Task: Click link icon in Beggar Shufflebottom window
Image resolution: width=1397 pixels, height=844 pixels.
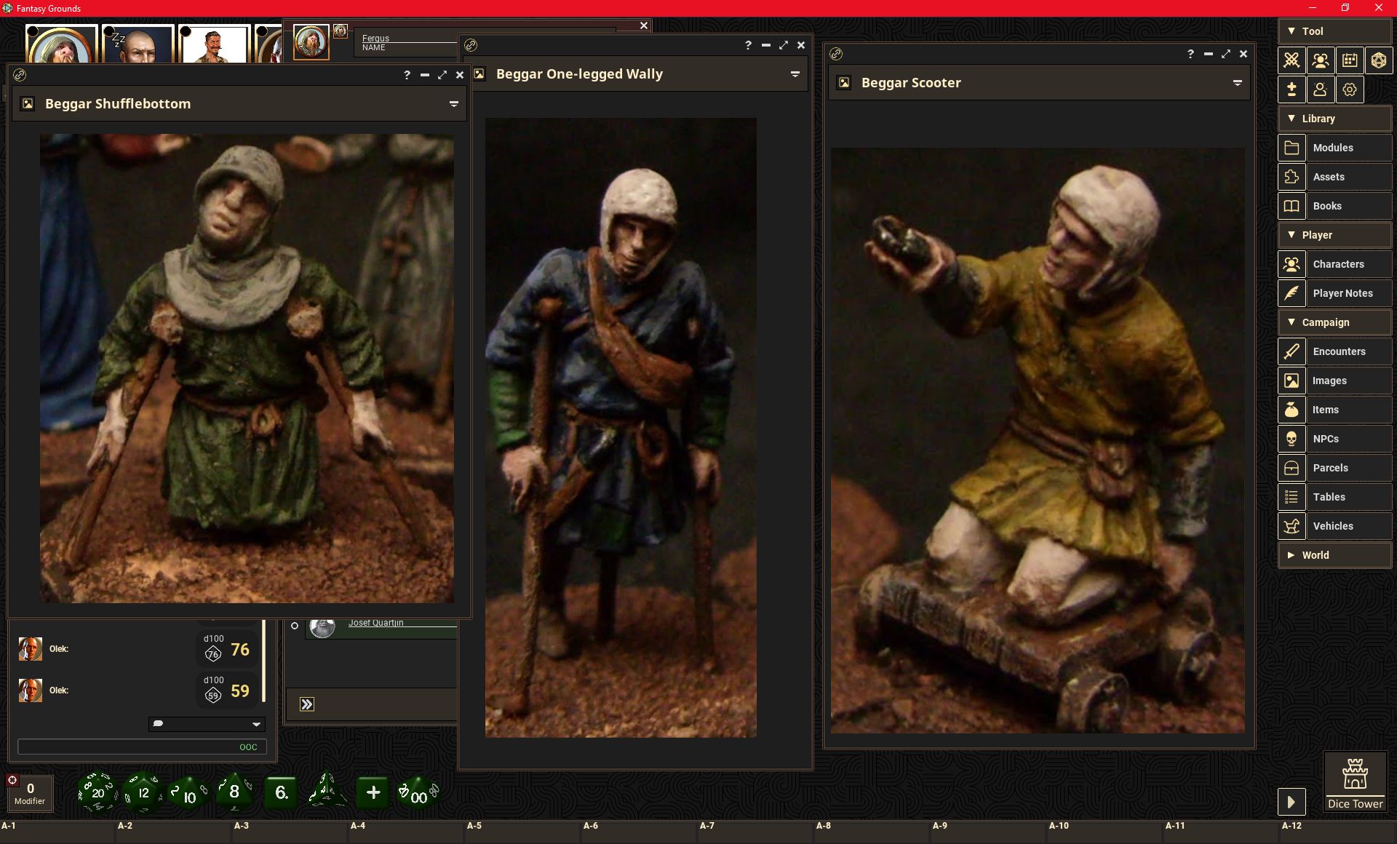Action: [20, 75]
